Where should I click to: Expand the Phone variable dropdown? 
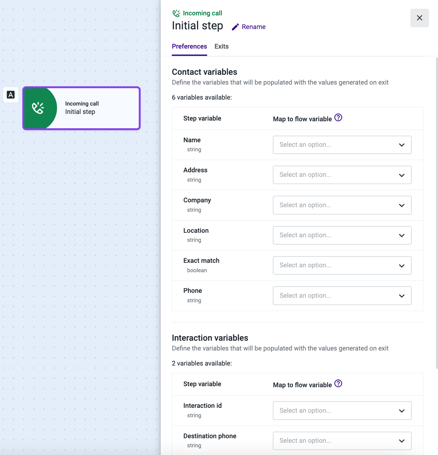coord(342,296)
